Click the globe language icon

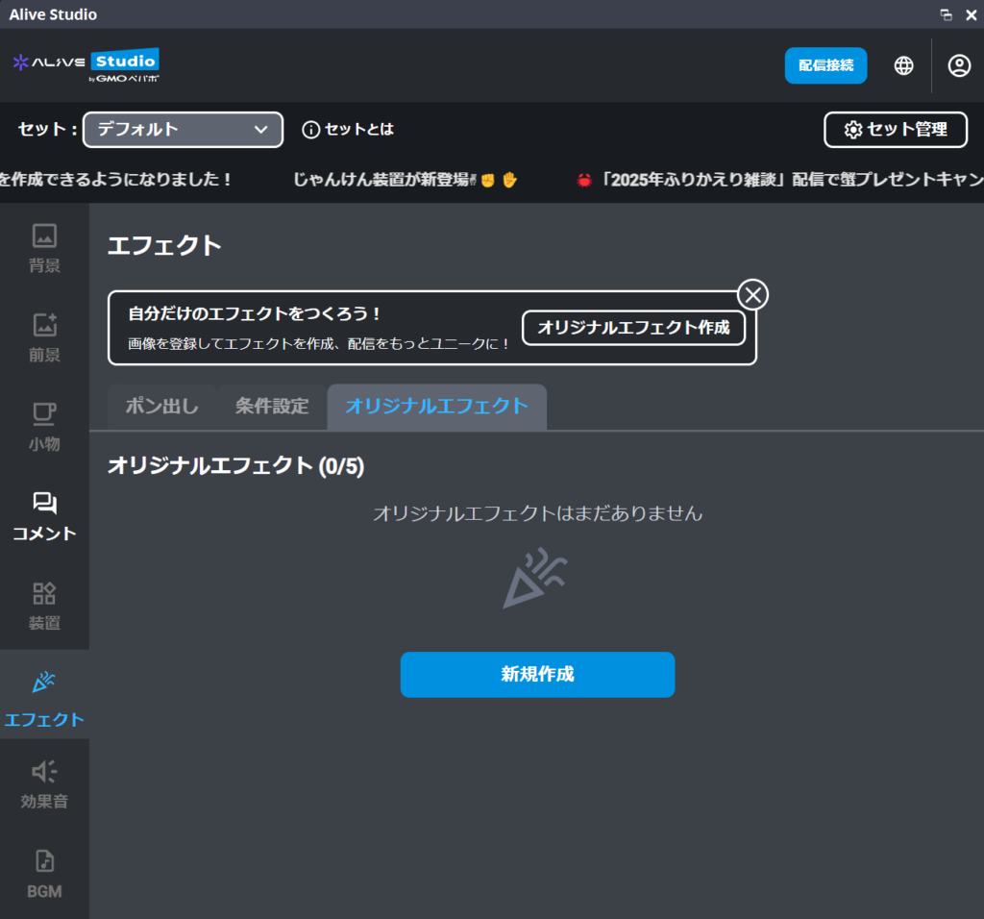903,65
